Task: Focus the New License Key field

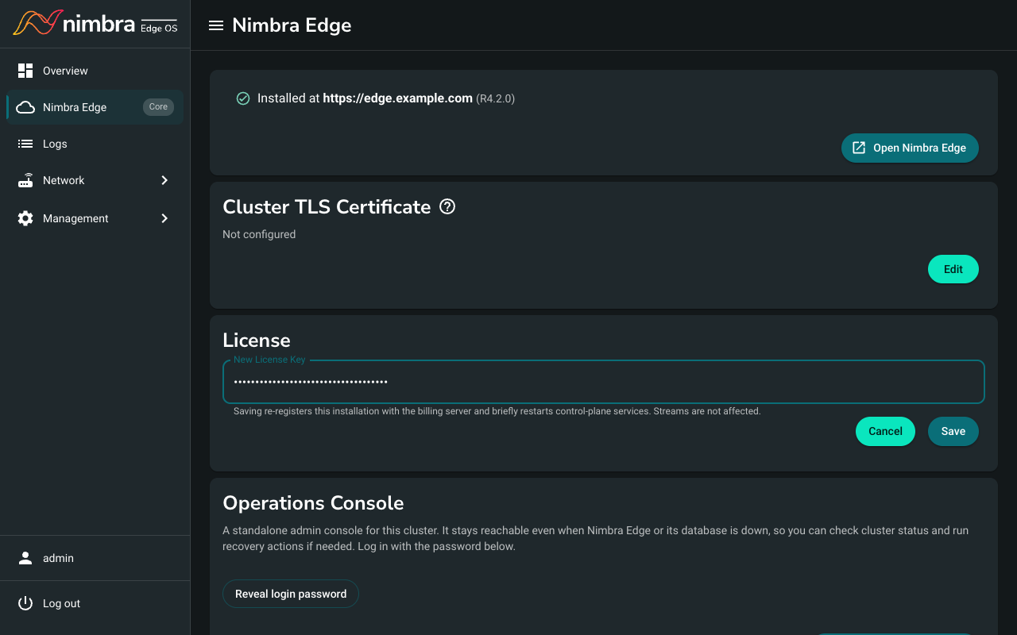Action: pyautogui.click(x=604, y=382)
